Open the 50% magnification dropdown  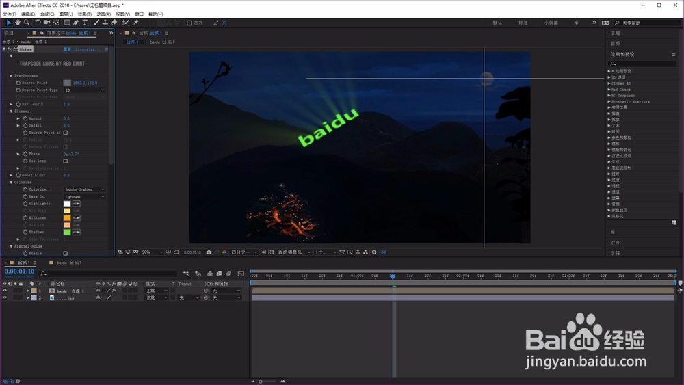153,252
